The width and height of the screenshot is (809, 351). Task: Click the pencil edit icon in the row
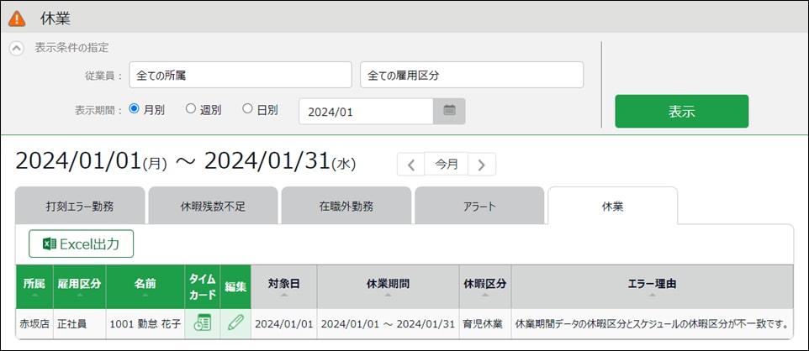pyautogui.click(x=235, y=322)
